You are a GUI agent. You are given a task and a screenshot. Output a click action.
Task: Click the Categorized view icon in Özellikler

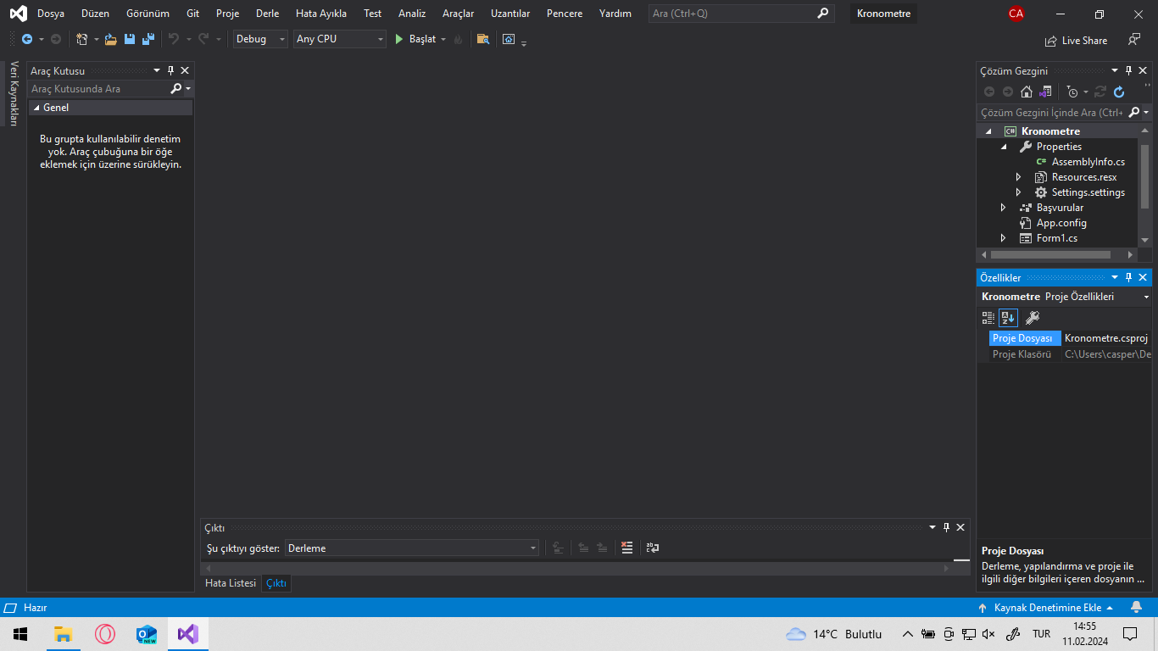coord(988,318)
